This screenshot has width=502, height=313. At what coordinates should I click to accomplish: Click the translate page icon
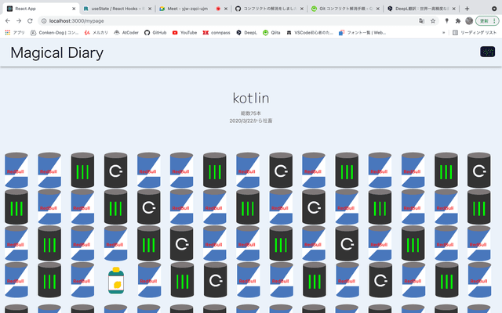[x=422, y=21]
